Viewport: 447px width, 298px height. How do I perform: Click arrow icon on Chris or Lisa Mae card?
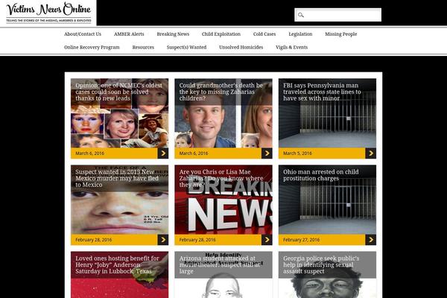267,240
